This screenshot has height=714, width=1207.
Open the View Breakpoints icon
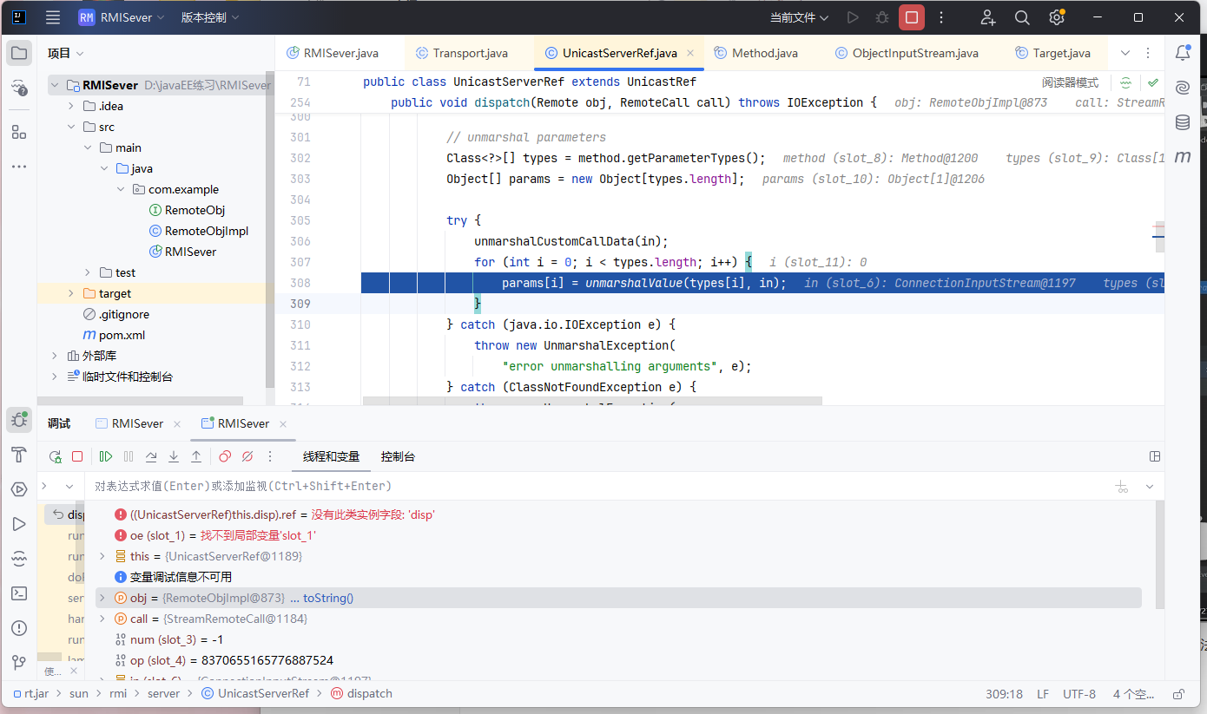(225, 456)
